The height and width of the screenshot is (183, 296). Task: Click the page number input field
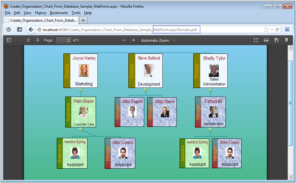[x=63, y=40]
